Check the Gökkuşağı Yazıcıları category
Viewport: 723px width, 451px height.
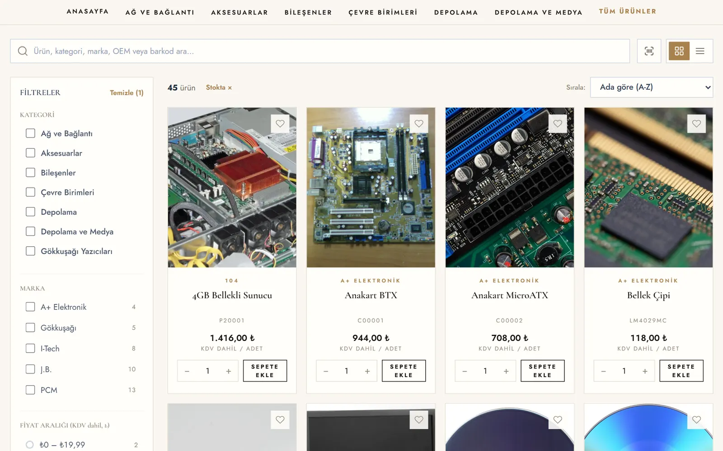[x=30, y=251]
